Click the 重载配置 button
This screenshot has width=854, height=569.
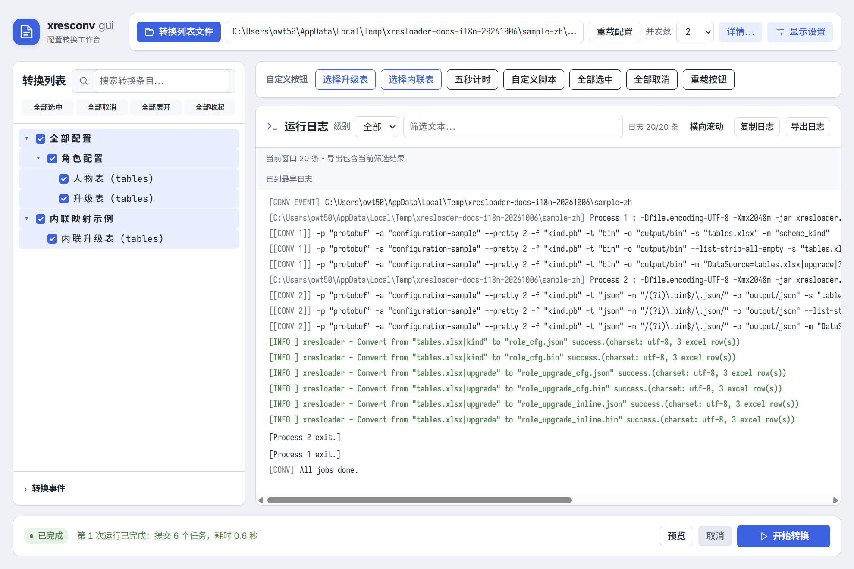614,32
